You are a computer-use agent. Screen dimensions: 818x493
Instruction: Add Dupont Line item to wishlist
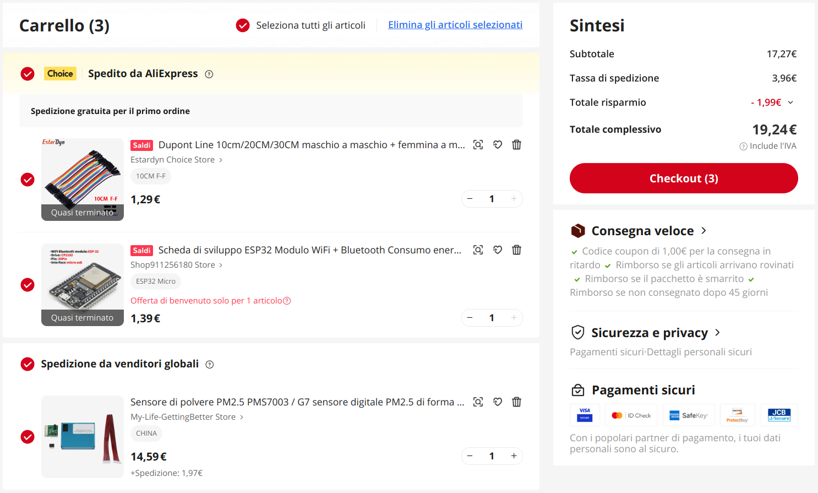(498, 145)
